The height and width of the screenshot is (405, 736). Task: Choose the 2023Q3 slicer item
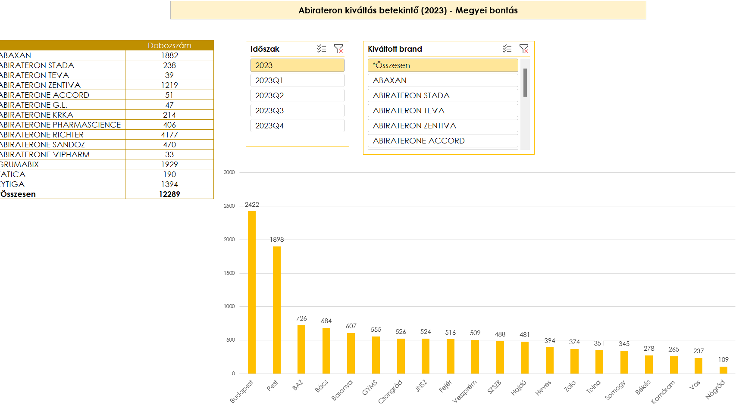(x=297, y=111)
